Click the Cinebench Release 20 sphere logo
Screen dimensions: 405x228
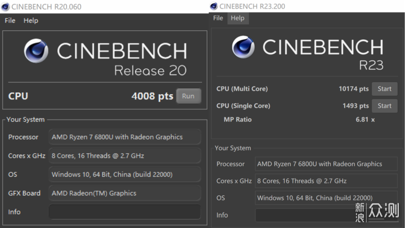point(36,51)
